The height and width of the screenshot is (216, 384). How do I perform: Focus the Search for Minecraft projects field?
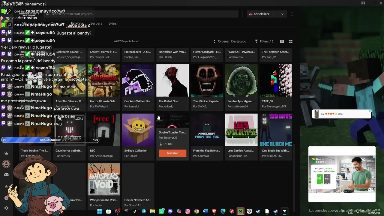[x=141, y=14]
